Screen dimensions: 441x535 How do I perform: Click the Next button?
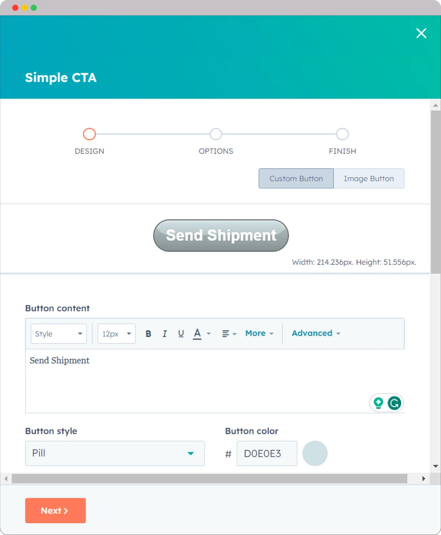[x=55, y=510]
